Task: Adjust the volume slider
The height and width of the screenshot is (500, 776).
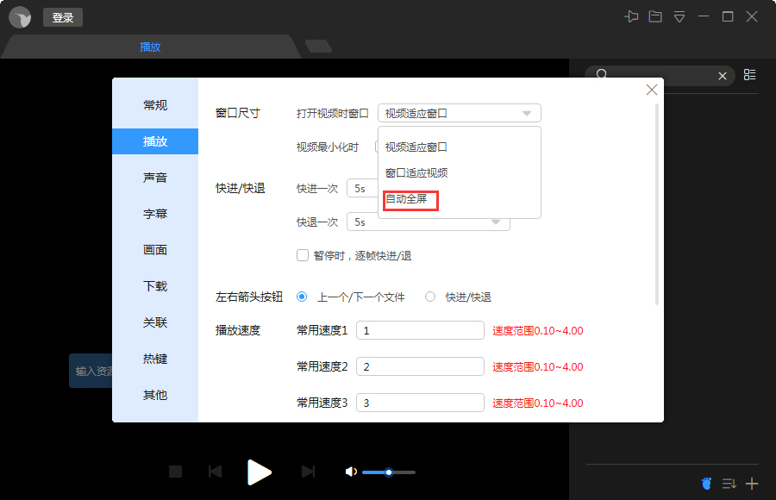Action: click(x=388, y=472)
